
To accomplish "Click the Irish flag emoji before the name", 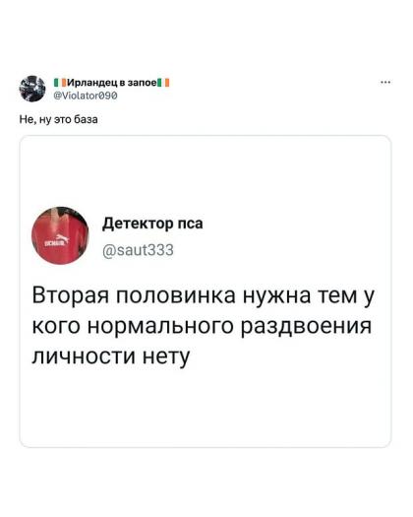I will 61,83.
